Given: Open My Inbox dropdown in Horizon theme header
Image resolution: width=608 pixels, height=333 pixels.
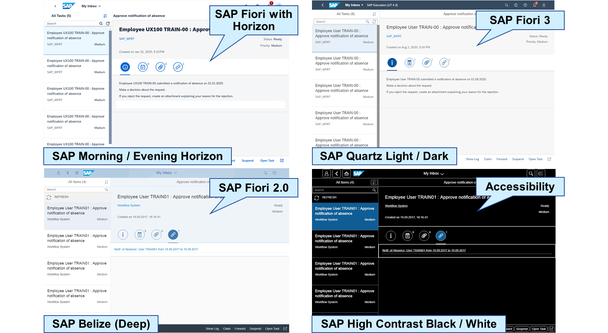Looking at the screenshot, I should pos(91,6).
